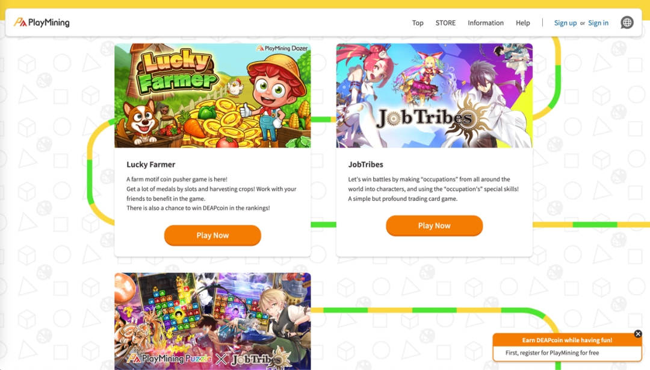The height and width of the screenshot is (370, 650).
Task: Click the Earn DEAPcoin while having fun banner
Action: pos(567,340)
